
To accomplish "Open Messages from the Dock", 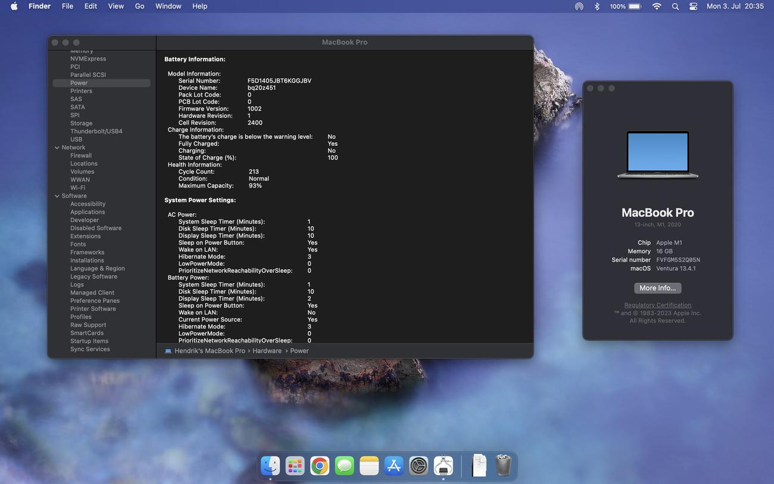I will 344,466.
